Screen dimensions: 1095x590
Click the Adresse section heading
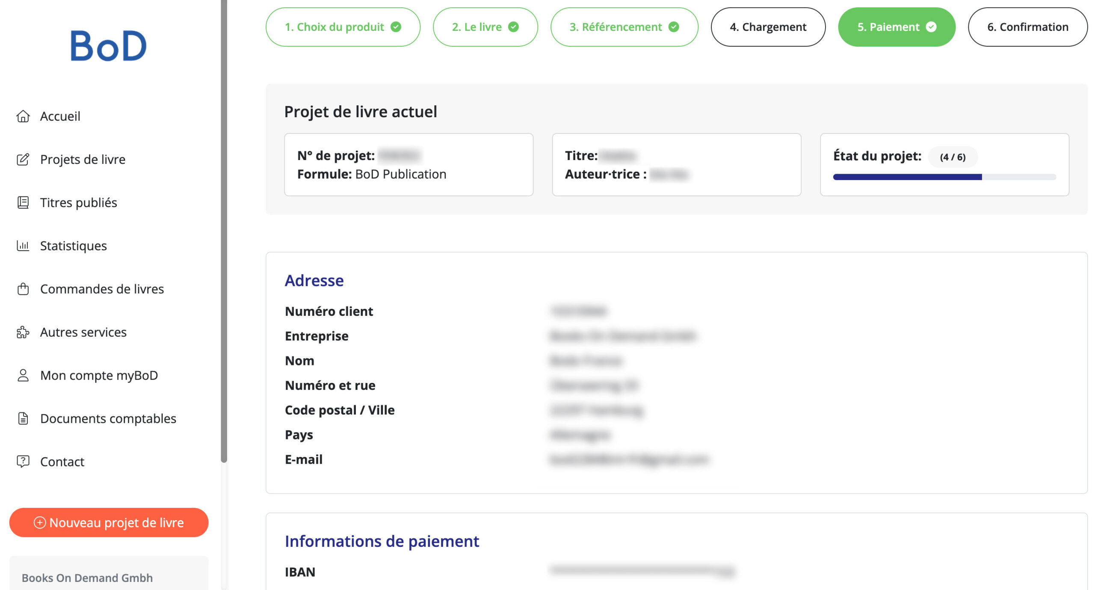point(314,280)
